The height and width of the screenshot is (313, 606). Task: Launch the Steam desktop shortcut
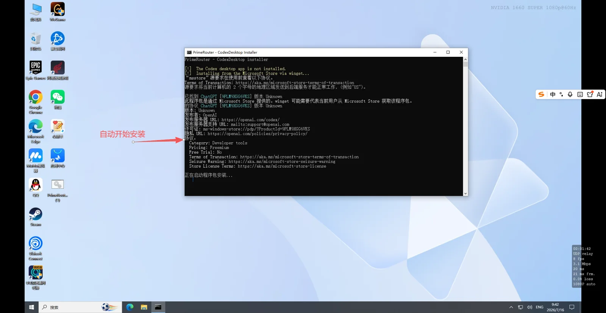(36, 217)
